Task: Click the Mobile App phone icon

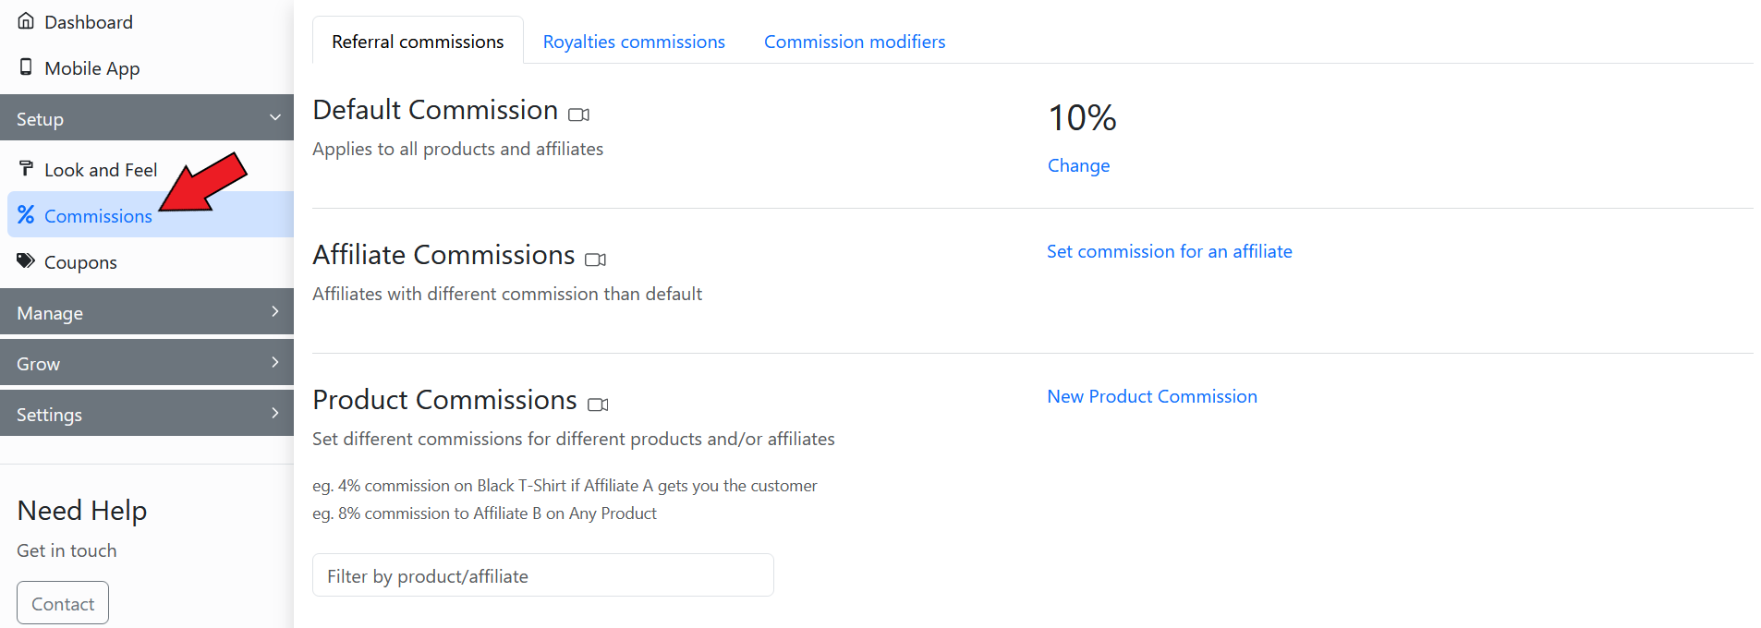Action: pos(26,67)
